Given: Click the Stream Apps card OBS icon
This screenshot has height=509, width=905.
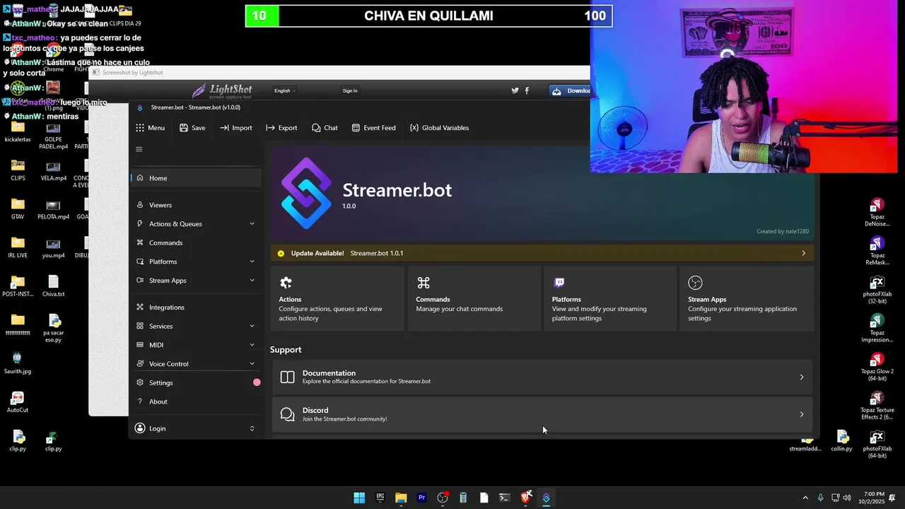Looking at the screenshot, I should 695,283.
